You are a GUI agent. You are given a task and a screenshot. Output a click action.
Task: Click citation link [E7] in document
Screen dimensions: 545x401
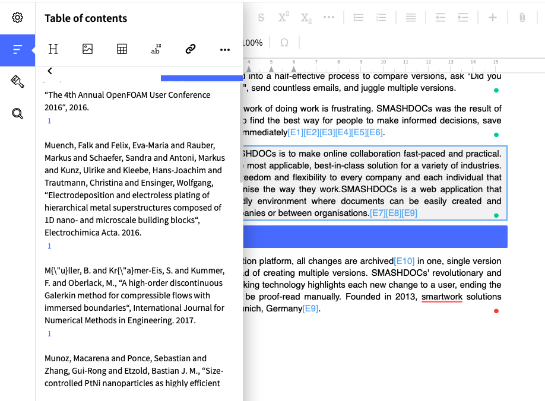378,213
